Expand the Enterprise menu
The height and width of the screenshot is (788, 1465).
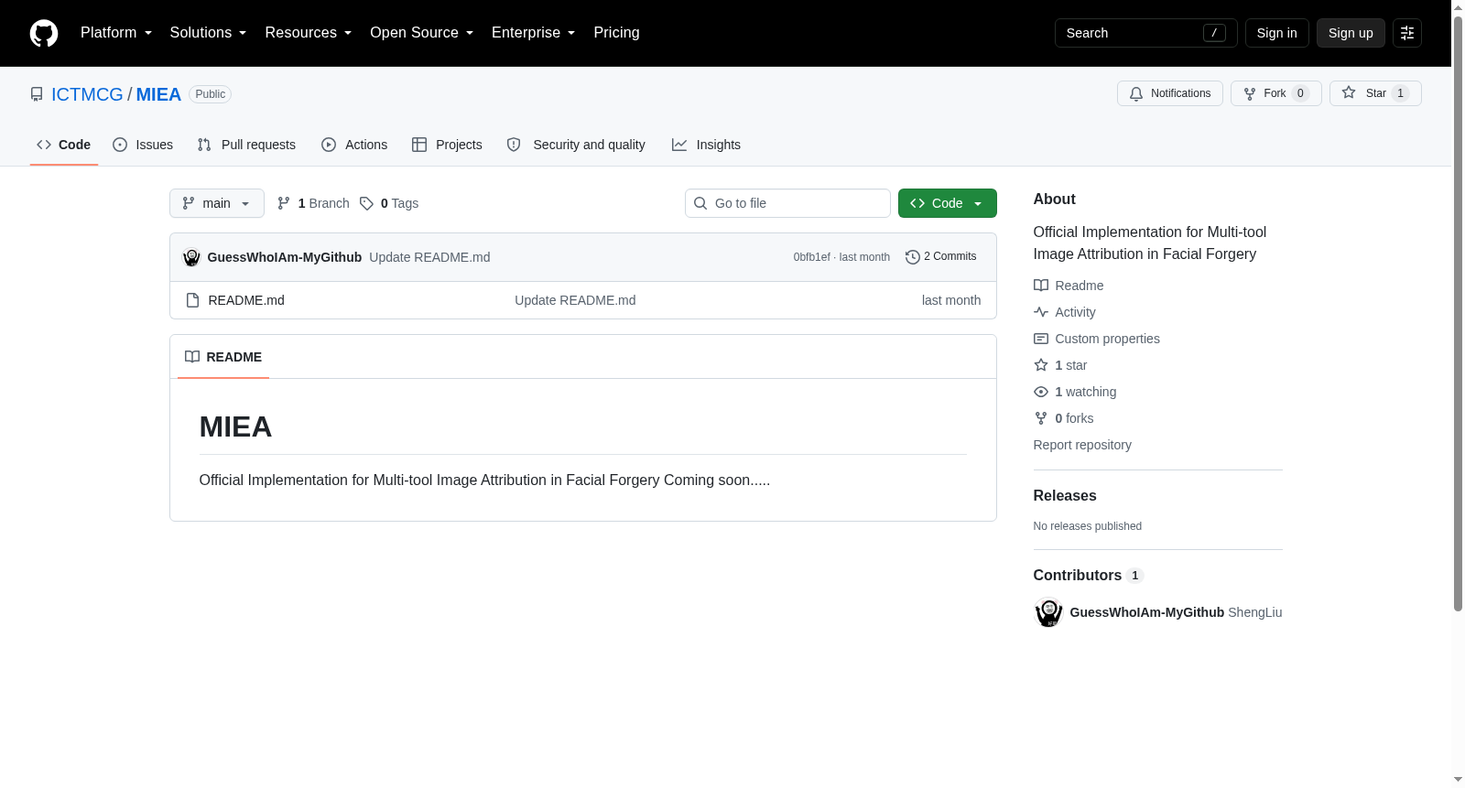point(534,33)
